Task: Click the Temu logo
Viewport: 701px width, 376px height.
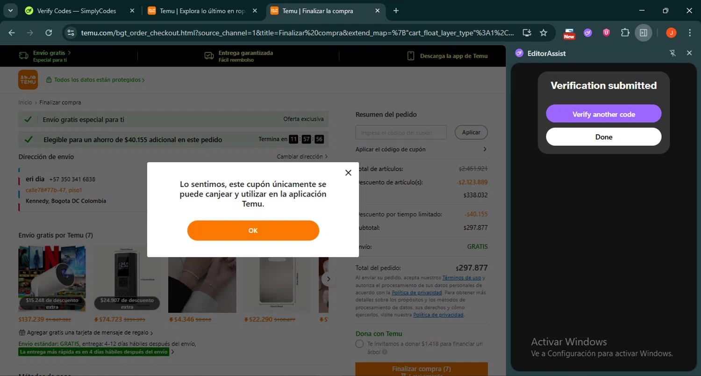Action: click(28, 80)
